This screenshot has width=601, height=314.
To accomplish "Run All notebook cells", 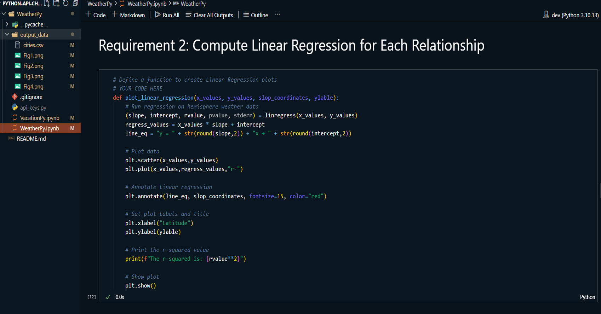I will 167,15.
